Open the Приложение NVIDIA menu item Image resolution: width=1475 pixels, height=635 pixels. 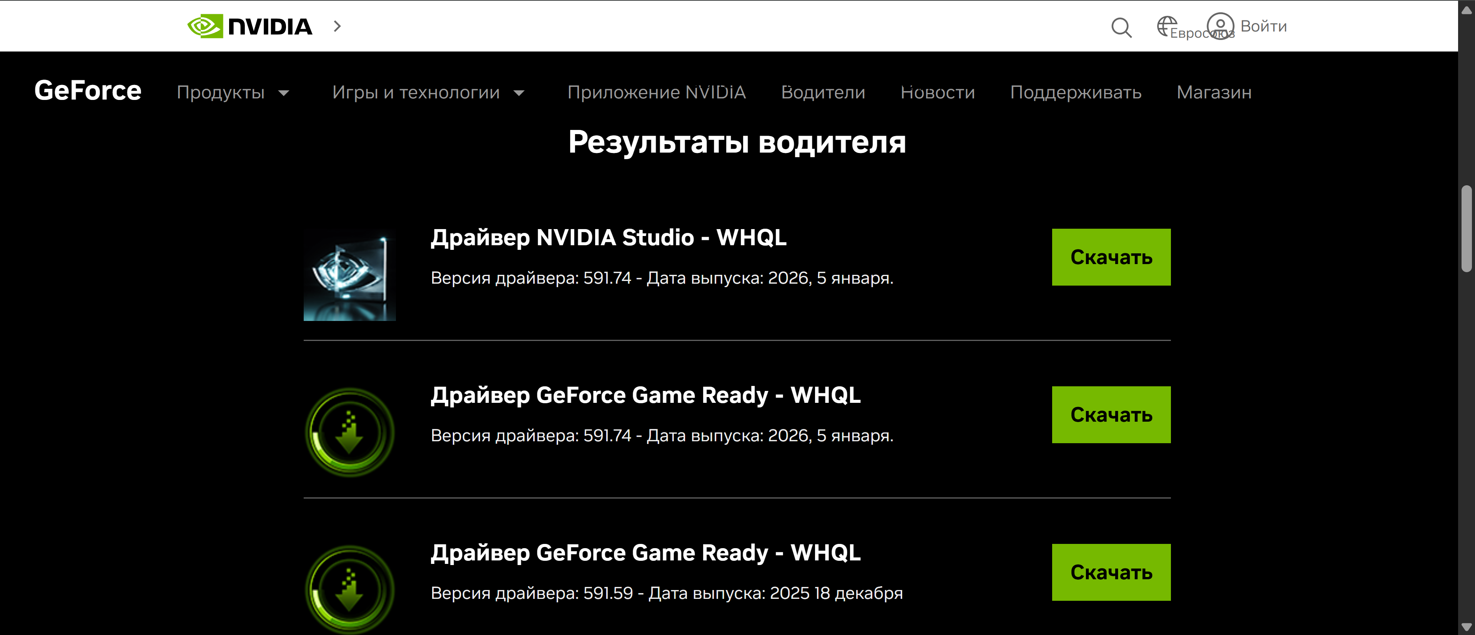coord(656,93)
